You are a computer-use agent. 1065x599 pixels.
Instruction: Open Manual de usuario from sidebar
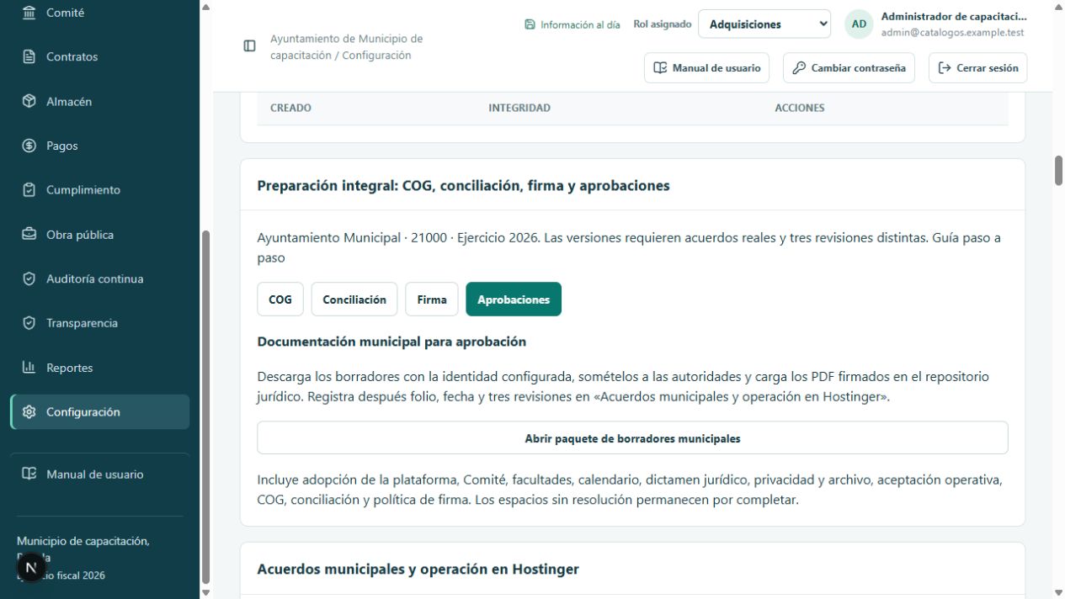point(99,474)
